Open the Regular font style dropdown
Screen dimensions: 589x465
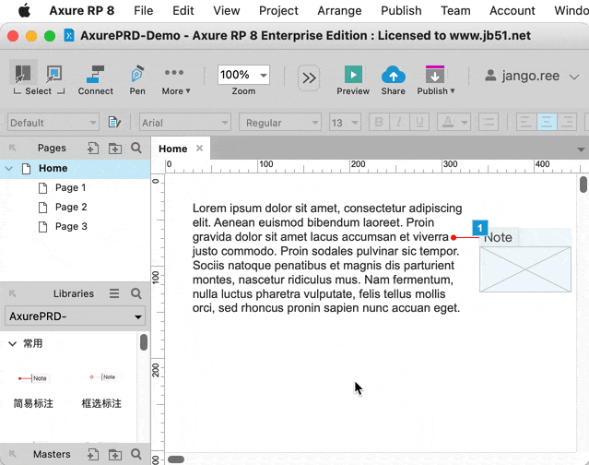tap(280, 123)
